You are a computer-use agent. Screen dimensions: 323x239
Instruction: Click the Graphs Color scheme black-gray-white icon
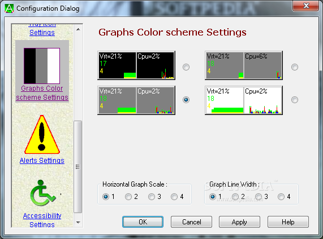tap(42, 66)
